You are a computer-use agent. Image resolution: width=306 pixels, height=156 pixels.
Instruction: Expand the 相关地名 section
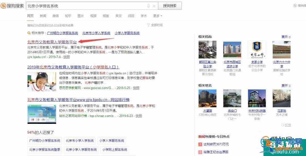[286, 86]
